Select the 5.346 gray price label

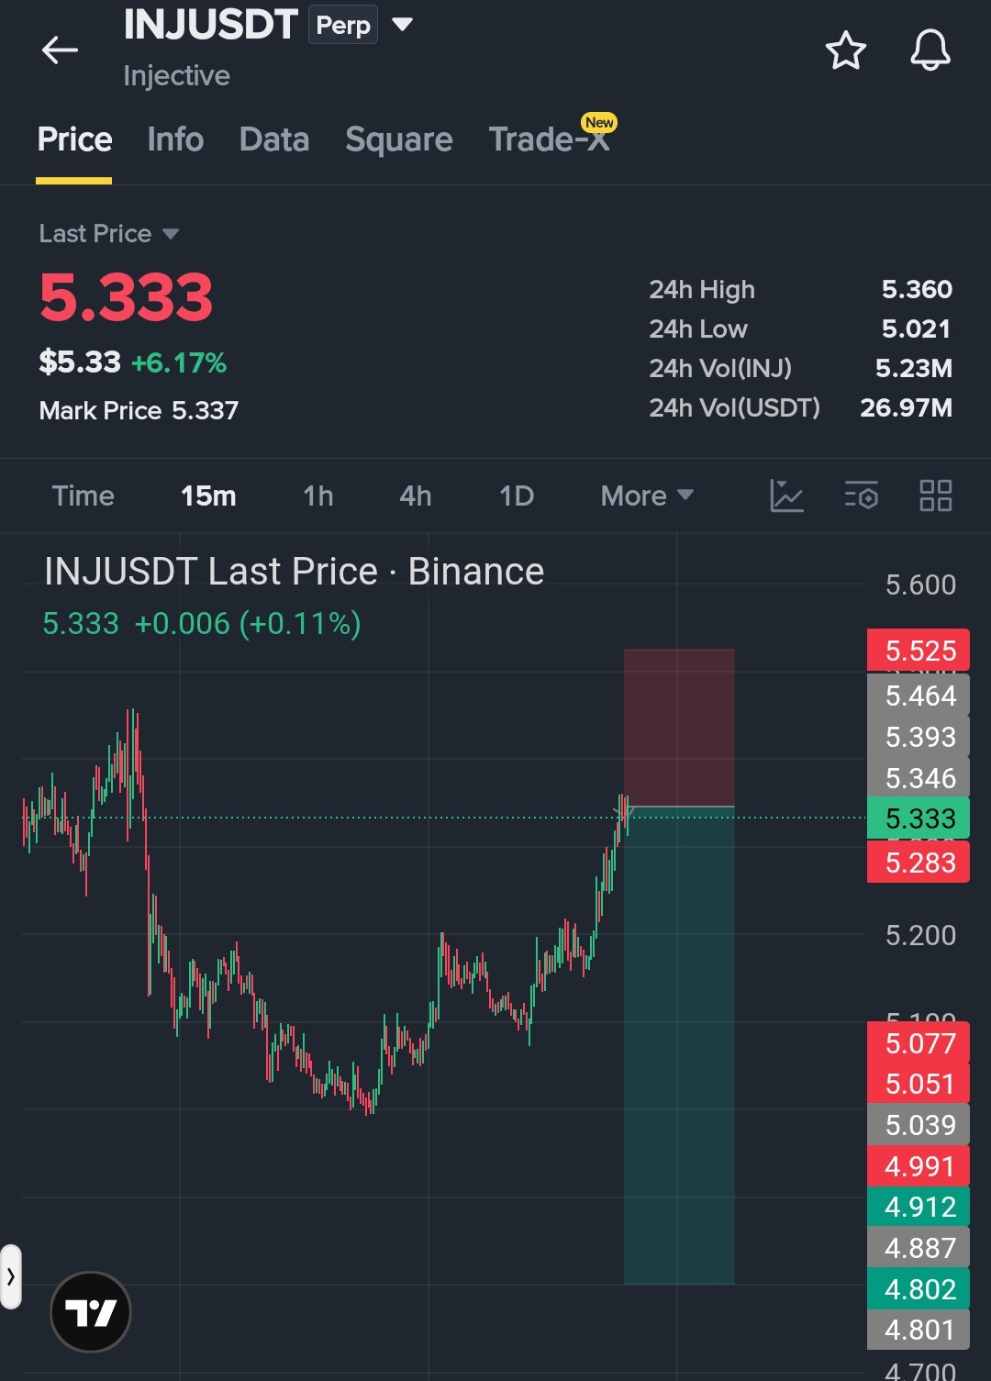click(919, 778)
